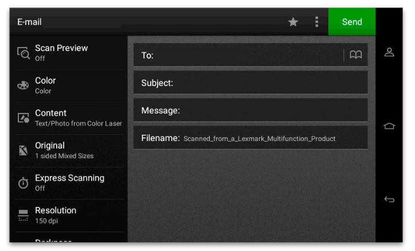415x251 pixels.
Task: Click the Scan Preview magnifier icon
Action: coord(24,53)
